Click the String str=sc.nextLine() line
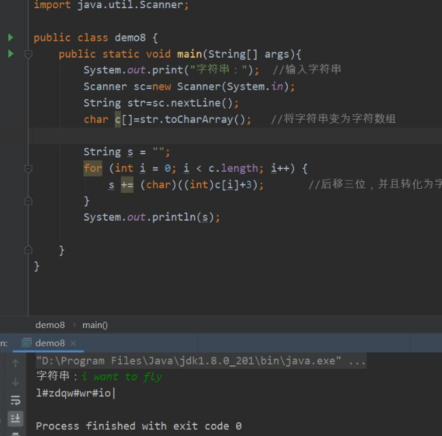The width and height of the screenshot is (442, 436). 161,103
